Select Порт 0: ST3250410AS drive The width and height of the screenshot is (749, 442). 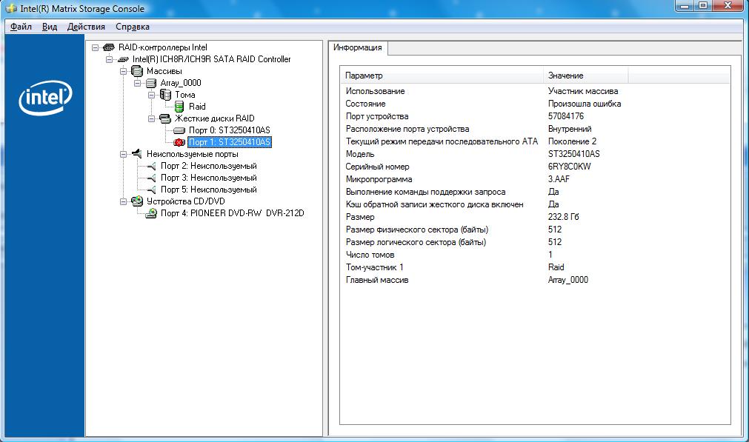(229, 130)
